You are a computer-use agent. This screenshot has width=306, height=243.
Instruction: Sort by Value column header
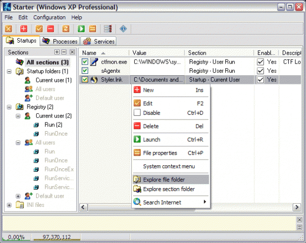point(157,53)
